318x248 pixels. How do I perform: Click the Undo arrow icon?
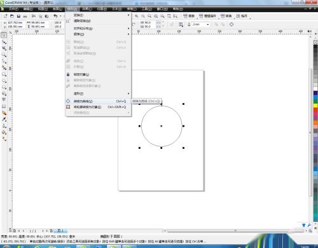click(x=55, y=16)
